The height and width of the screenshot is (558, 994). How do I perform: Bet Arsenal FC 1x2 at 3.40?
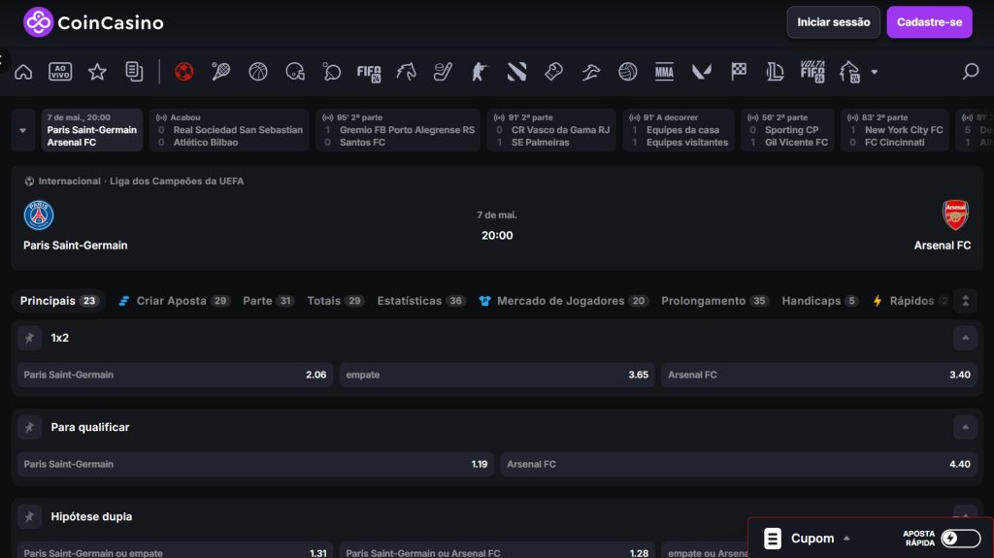point(819,375)
